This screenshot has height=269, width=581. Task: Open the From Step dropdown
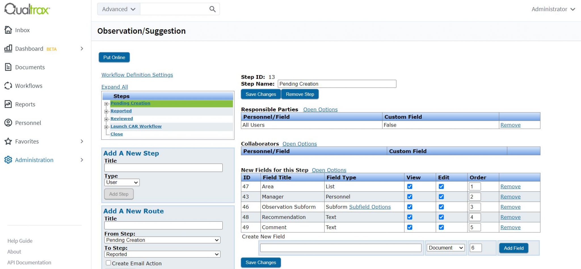(162, 240)
